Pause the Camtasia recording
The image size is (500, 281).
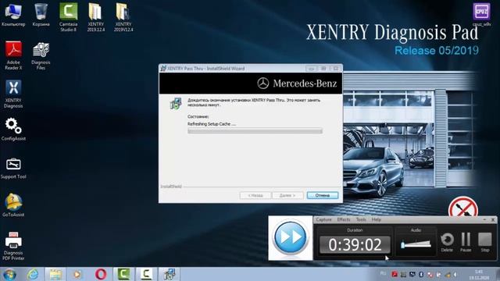tap(466, 242)
